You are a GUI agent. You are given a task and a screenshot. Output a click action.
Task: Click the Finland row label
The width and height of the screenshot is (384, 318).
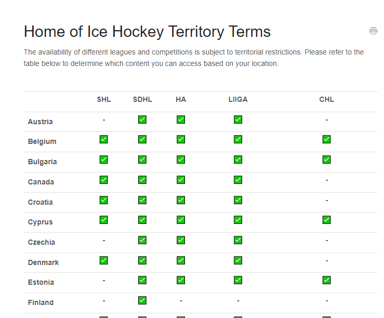pyautogui.click(x=41, y=302)
